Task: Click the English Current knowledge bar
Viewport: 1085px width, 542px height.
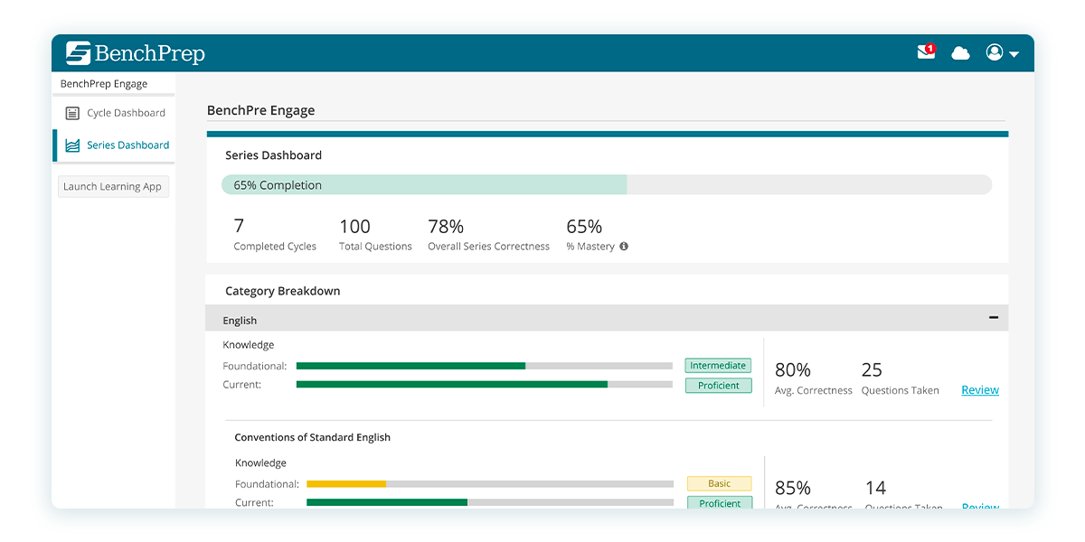Action: (x=485, y=385)
